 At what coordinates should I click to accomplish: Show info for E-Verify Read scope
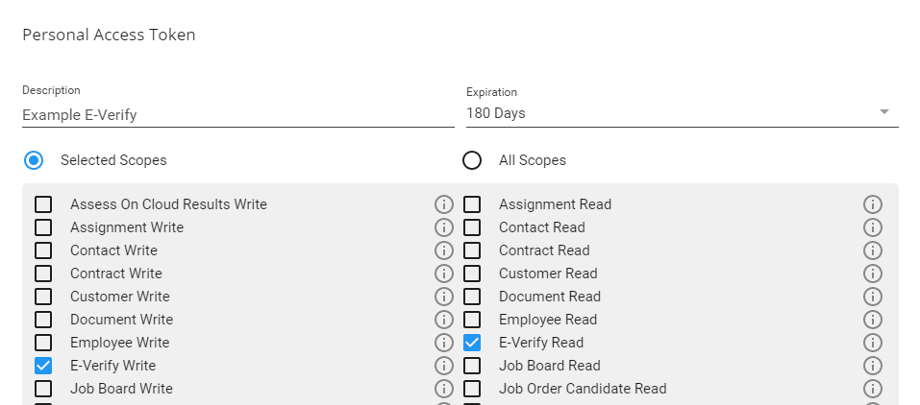(x=873, y=343)
